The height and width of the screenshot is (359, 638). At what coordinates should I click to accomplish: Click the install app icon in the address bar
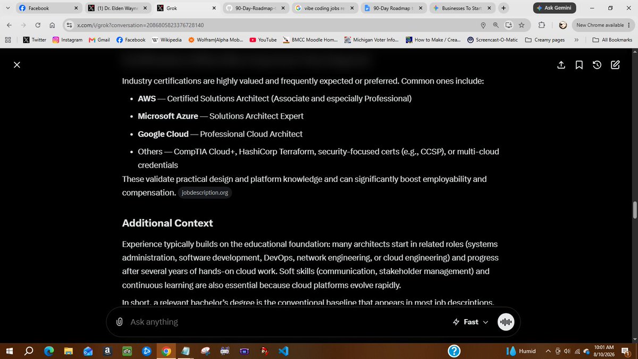[509, 25]
